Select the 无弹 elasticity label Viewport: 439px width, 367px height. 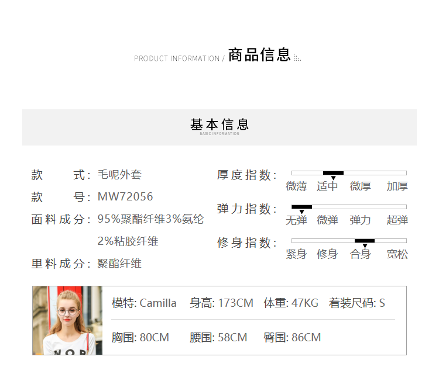(x=296, y=220)
